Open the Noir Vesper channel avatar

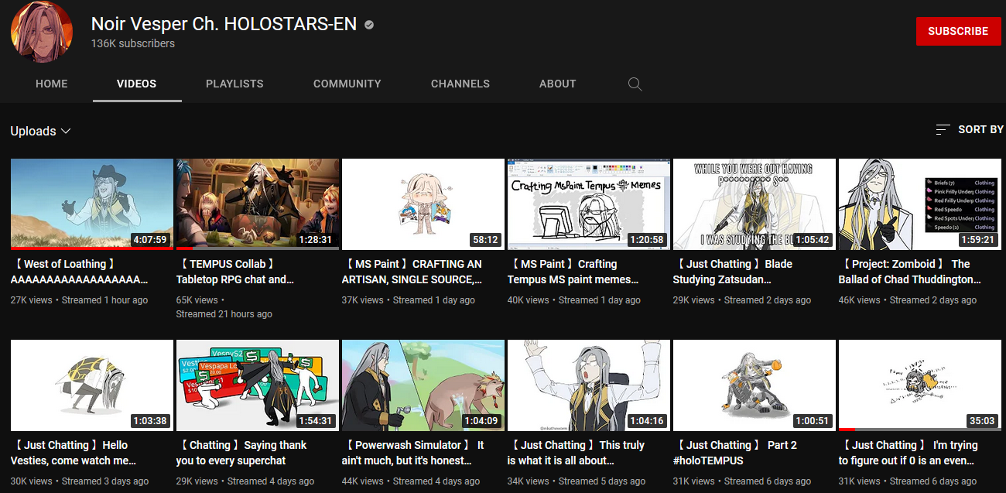pyautogui.click(x=41, y=33)
